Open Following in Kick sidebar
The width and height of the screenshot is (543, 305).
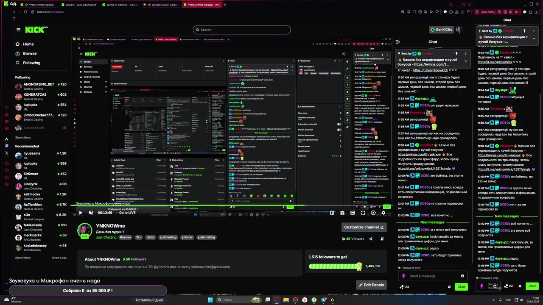pyautogui.click(x=31, y=63)
